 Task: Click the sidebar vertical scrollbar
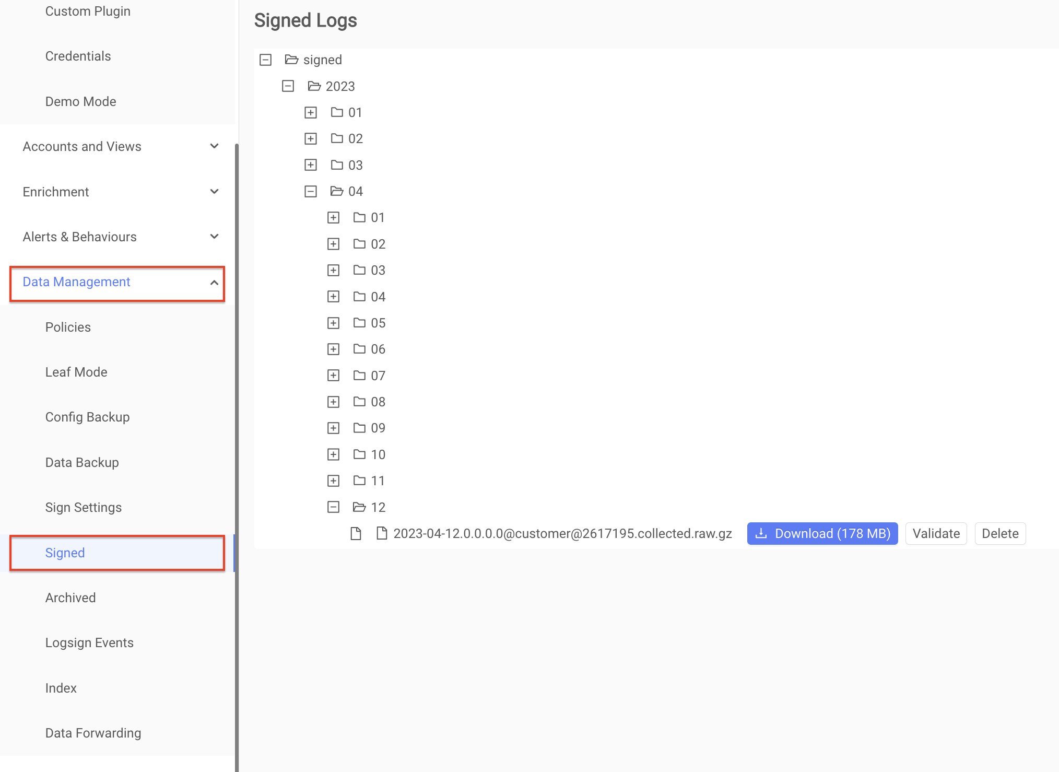(x=237, y=458)
